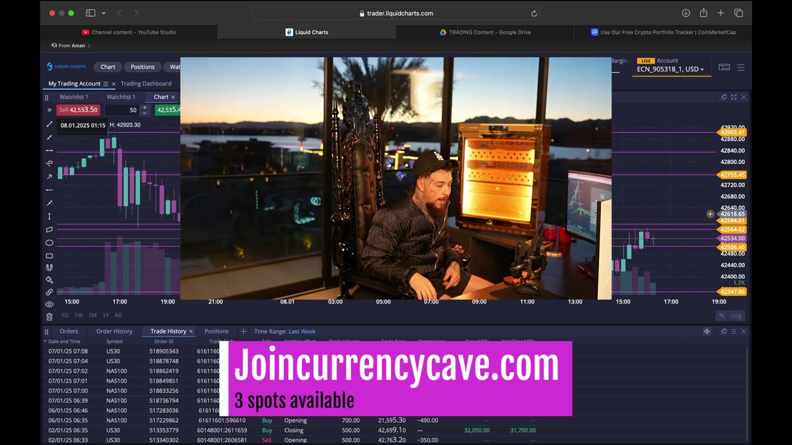The width and height of the screenshot is (792, 445).
Task: Set chart range to 1M
Action: [92, 315]
